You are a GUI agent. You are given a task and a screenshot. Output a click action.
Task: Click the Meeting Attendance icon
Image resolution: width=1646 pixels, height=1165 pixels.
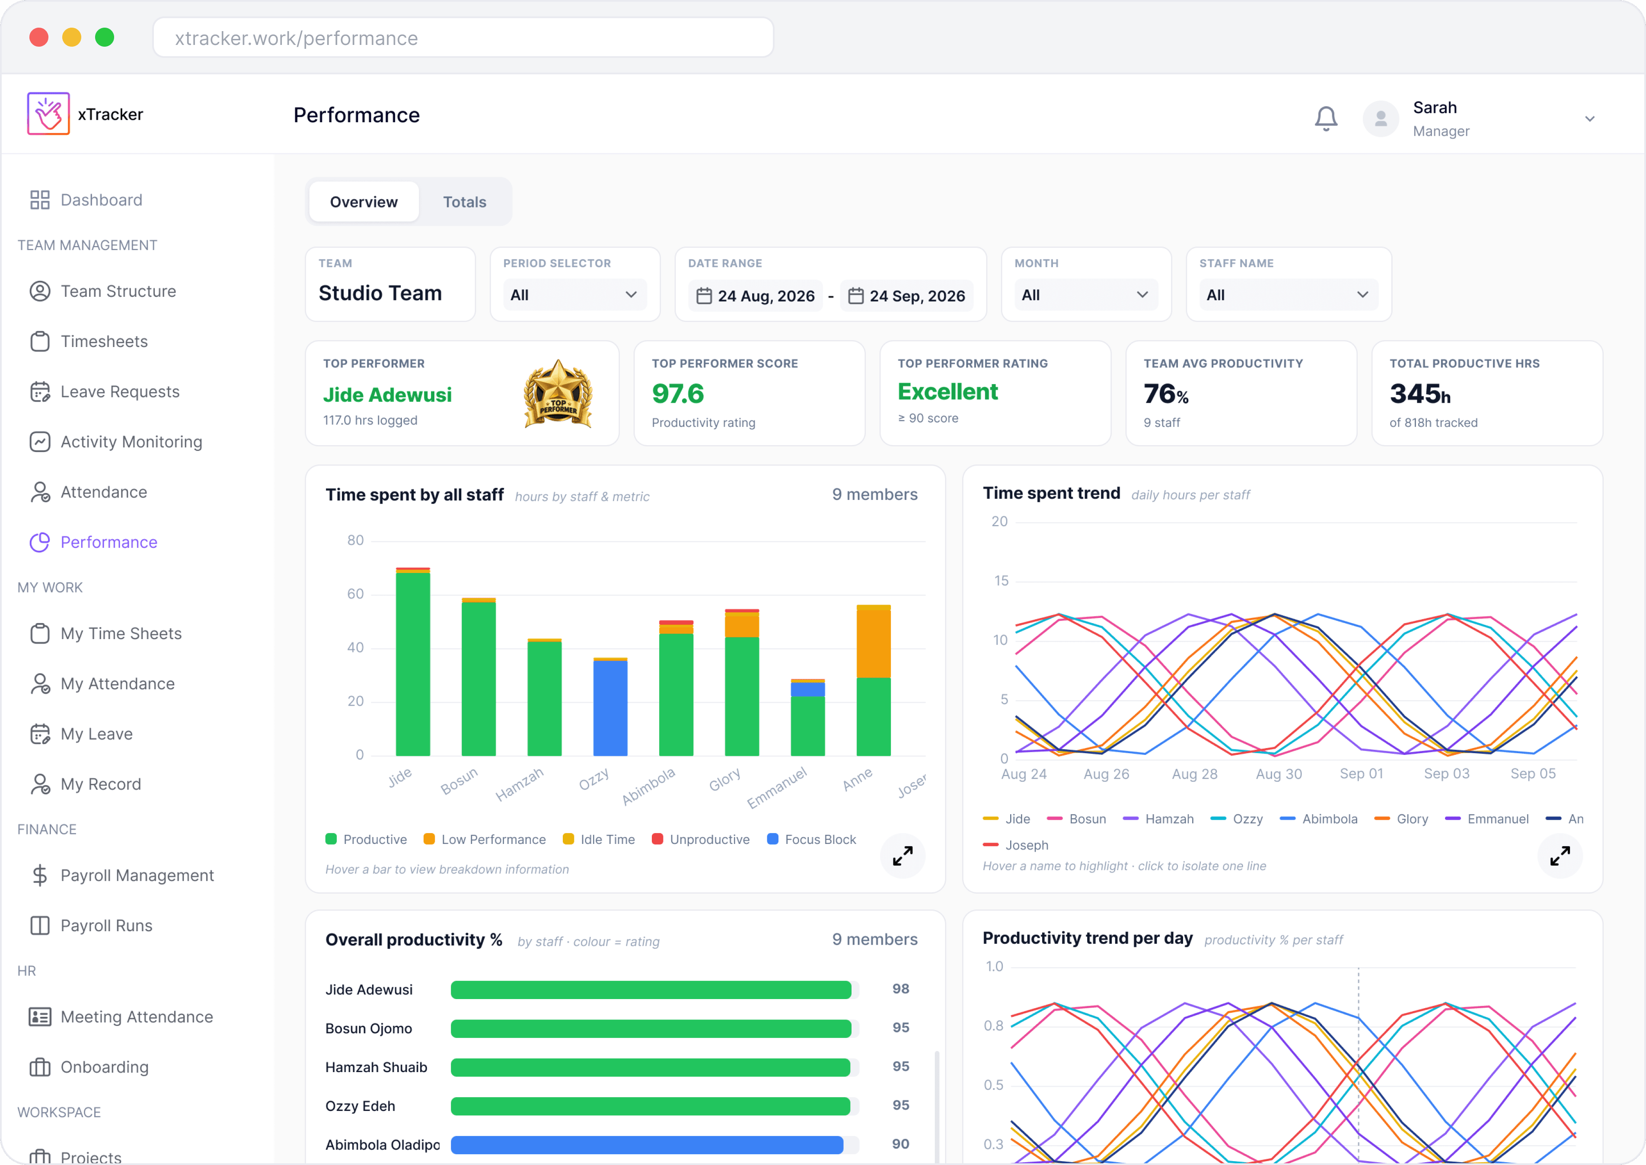tap(39, 1016)
